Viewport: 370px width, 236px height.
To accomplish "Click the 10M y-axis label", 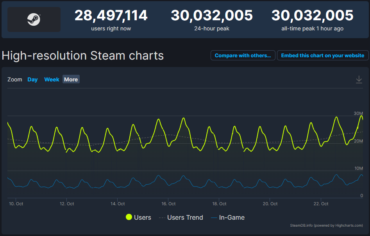I will tap(358, 168).
